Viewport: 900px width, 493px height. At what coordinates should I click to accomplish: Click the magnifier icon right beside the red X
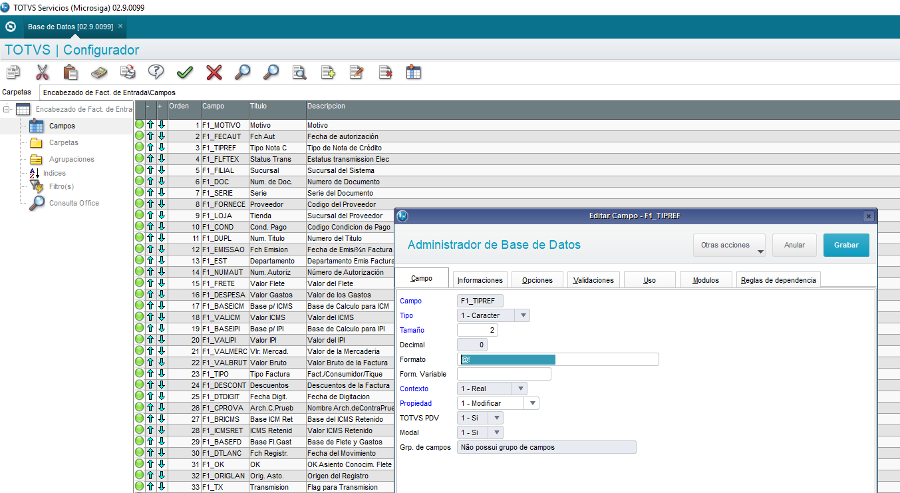point(242,72)
